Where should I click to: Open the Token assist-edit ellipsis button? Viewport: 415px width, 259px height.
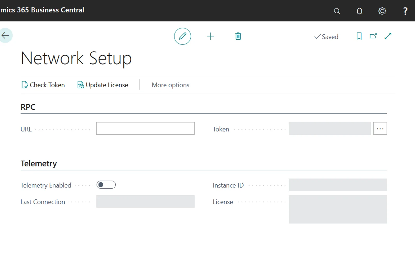click(380, 128)
